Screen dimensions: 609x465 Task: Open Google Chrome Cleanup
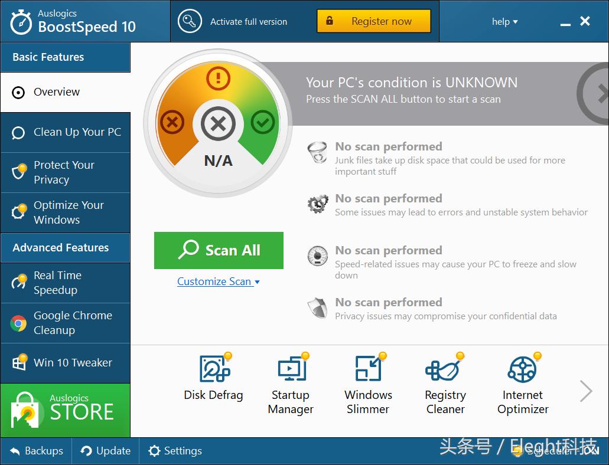pos(65,323)
